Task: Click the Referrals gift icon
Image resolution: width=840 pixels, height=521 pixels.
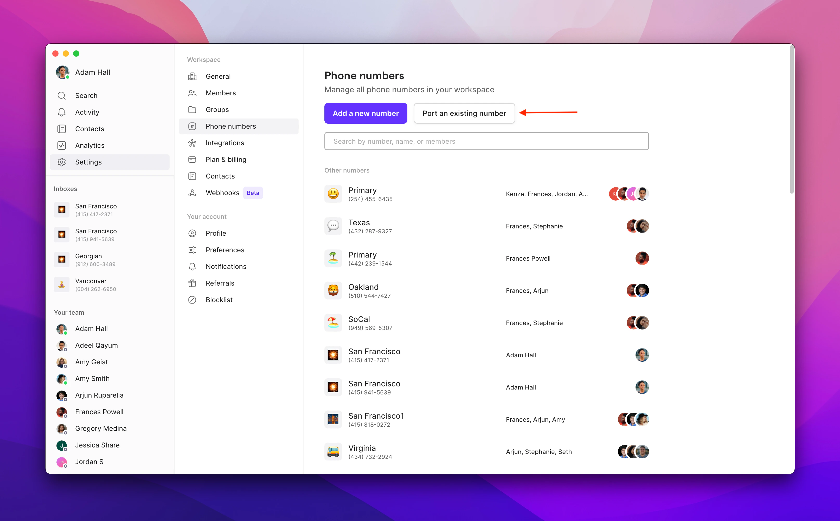Action: pyautogui.click(x=192, y=283)
